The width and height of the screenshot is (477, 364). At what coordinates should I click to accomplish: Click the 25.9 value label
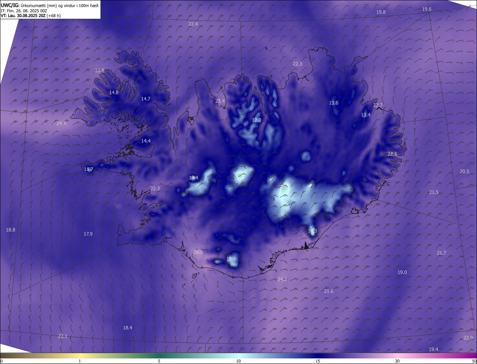198,252
